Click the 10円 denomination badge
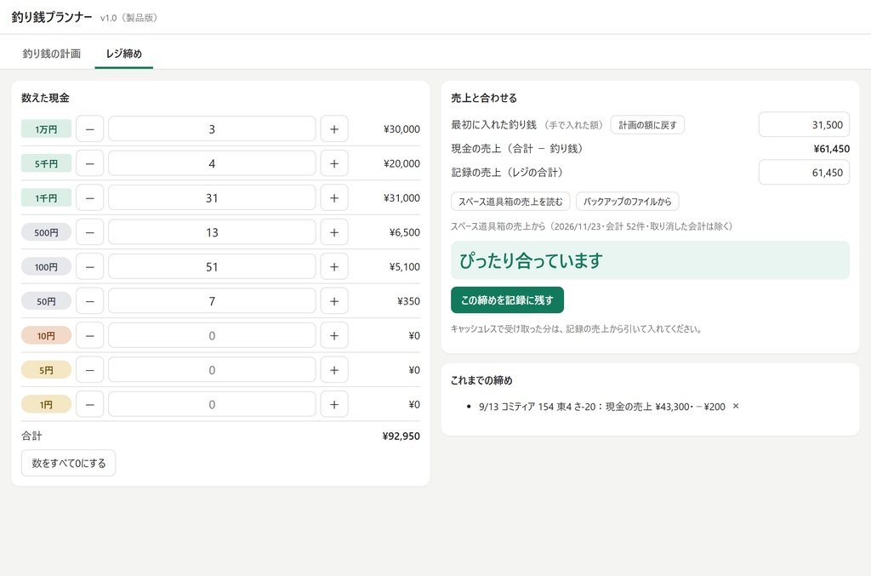Image resolution: width=871 pixels, height=576 pixels. (x=46, y=335)
